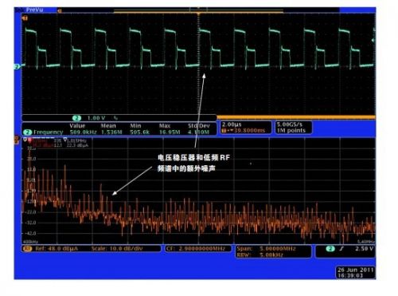
Task: Click the trigger position marker above the waveform
Action: [198, 14]
